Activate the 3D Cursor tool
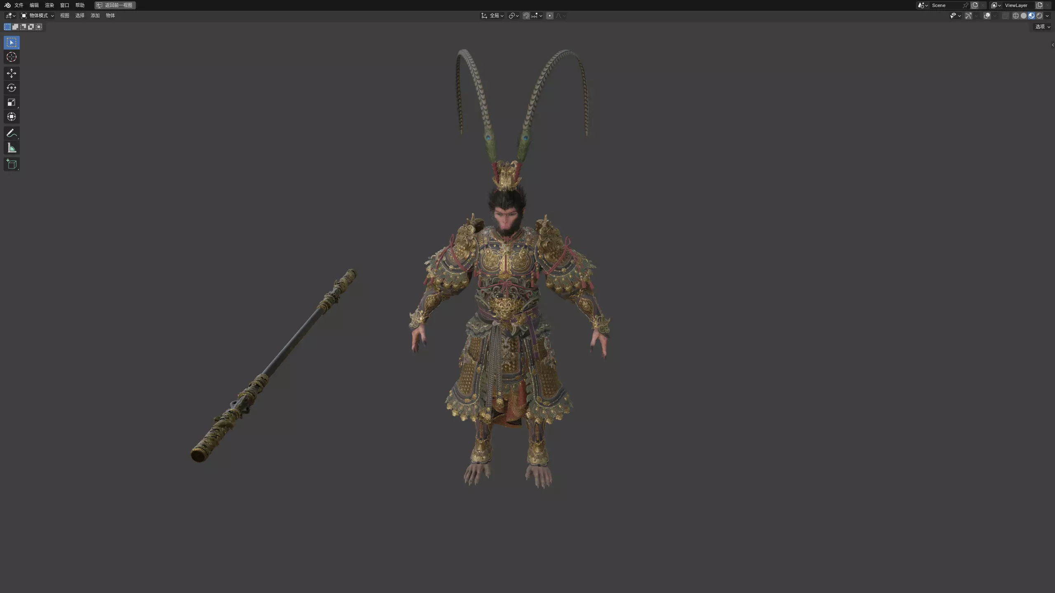This screenshot has height=593, width=1055. point(12,57)
